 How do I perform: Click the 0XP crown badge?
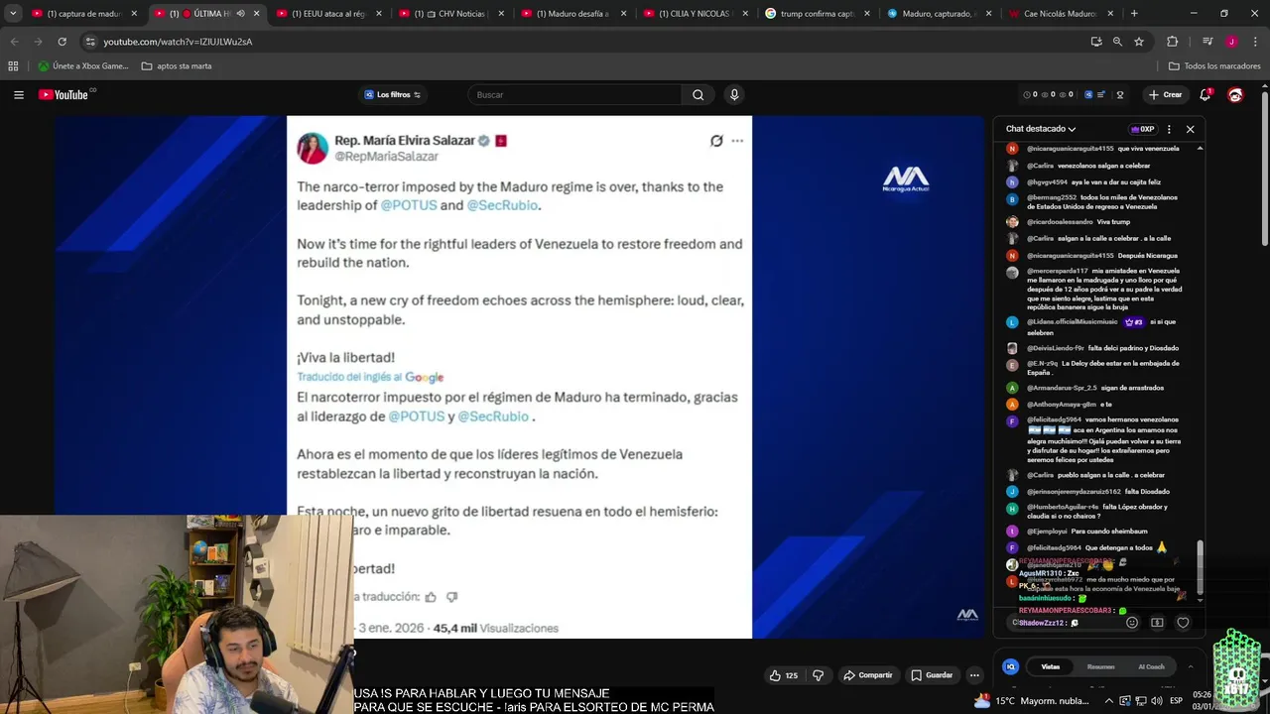1143,129
